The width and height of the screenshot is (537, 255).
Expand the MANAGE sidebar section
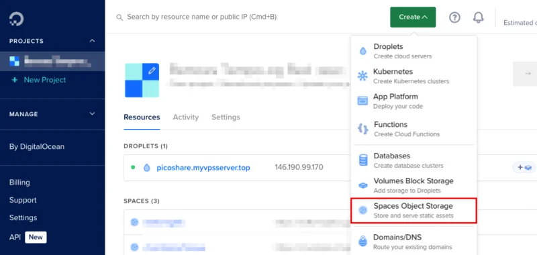[x=92, y=113]
